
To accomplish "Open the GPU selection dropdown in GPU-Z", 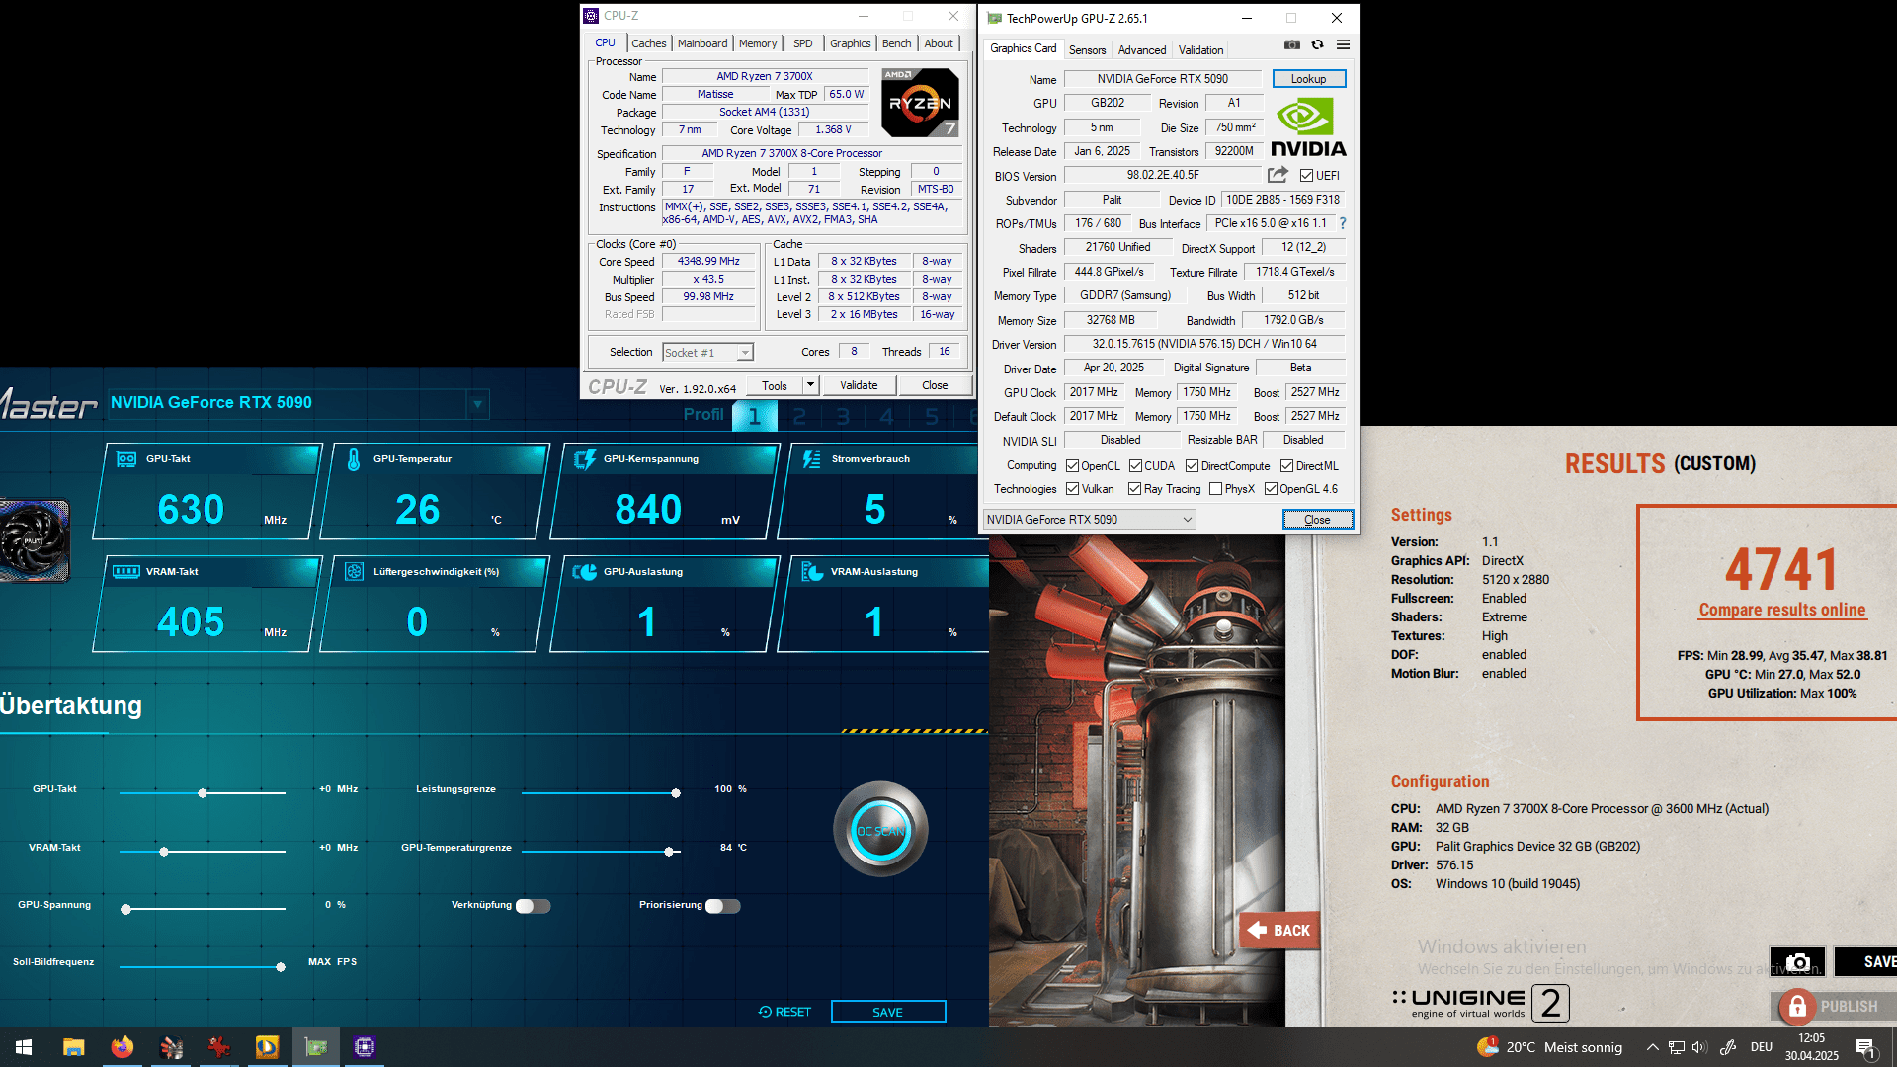I will pos(1188,520).
